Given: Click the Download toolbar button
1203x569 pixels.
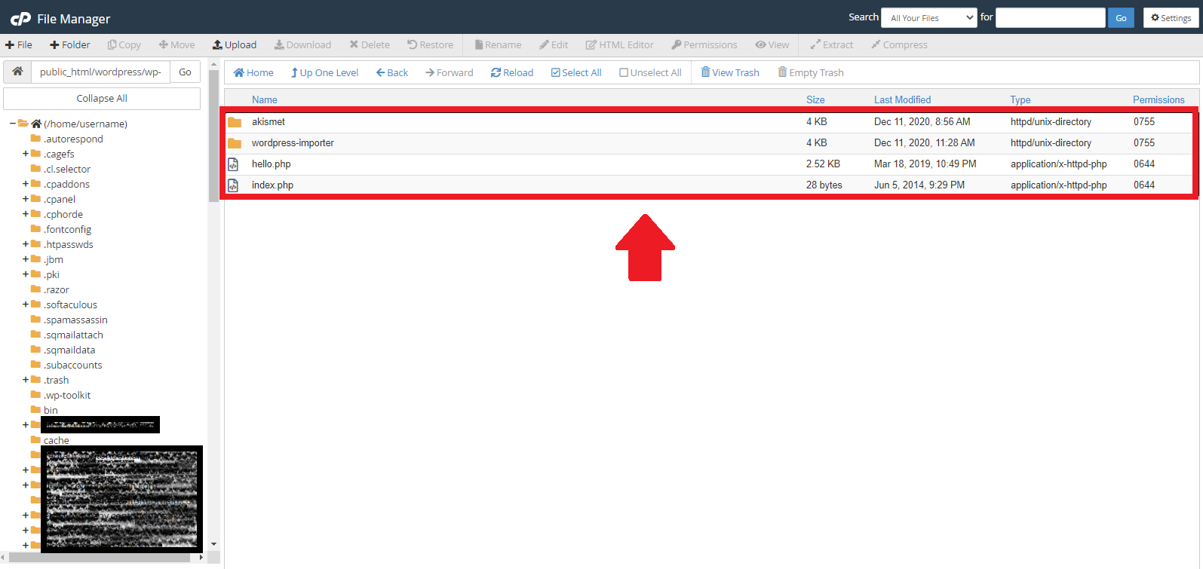Looking at the screenshot, I should pyautogui.click(x=302, y=45).
